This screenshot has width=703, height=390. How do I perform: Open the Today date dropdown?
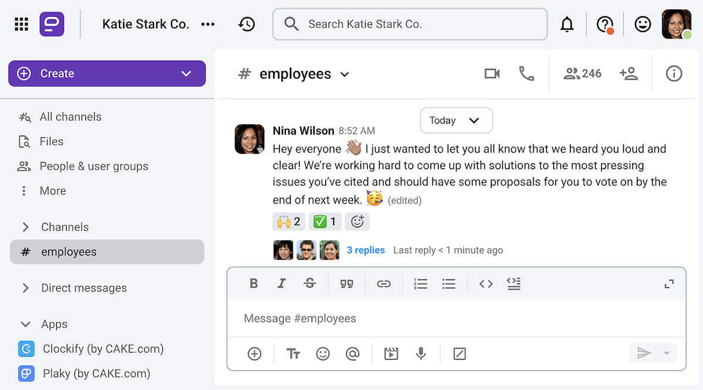point(456,120)
